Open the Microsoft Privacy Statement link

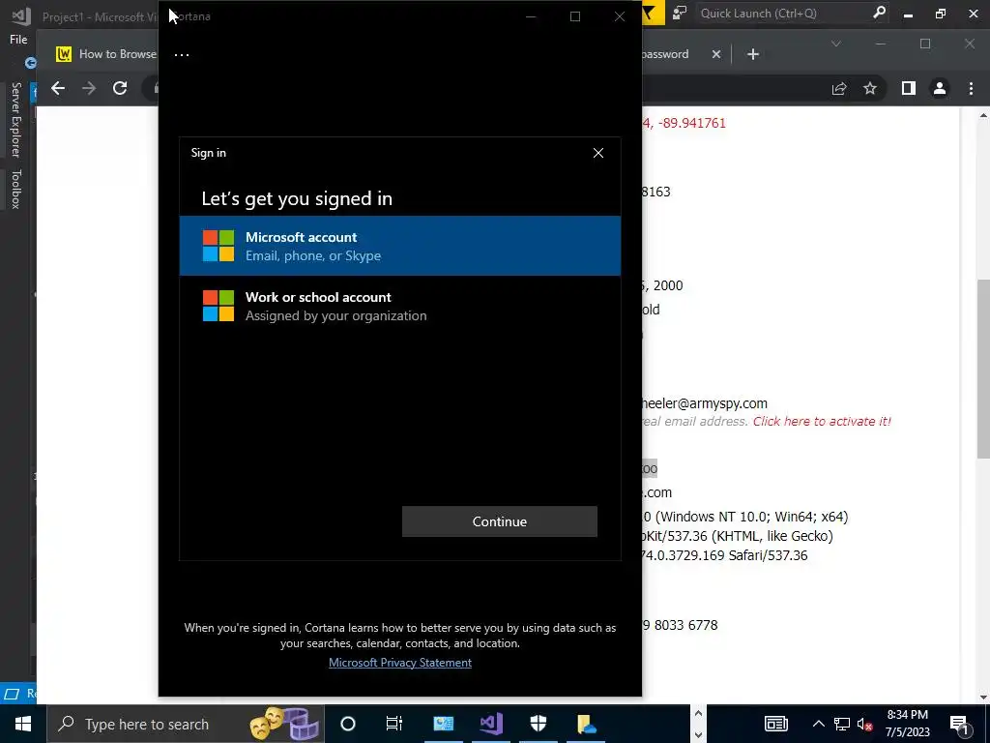click(x=400, y=662)
